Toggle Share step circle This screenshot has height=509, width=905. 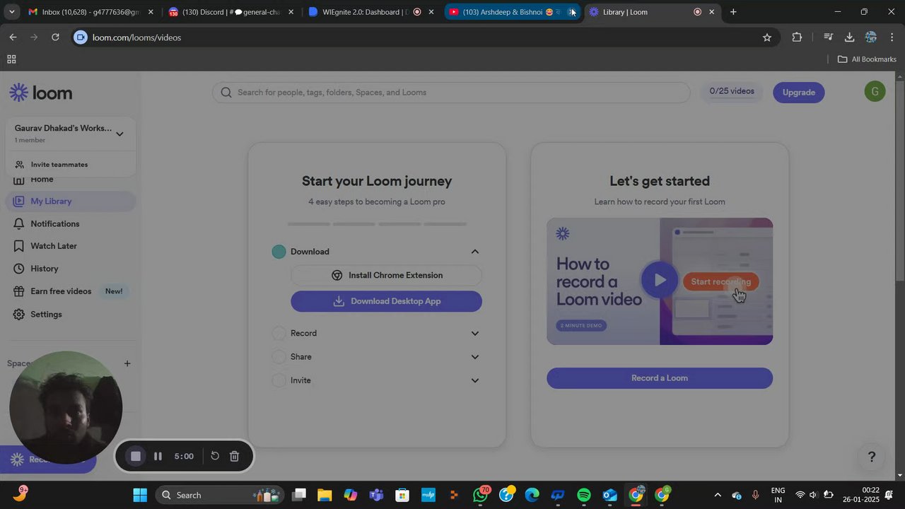(x=279, y=357)
